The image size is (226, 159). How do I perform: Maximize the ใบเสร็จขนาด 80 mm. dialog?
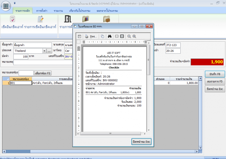(x=142, y=26)
